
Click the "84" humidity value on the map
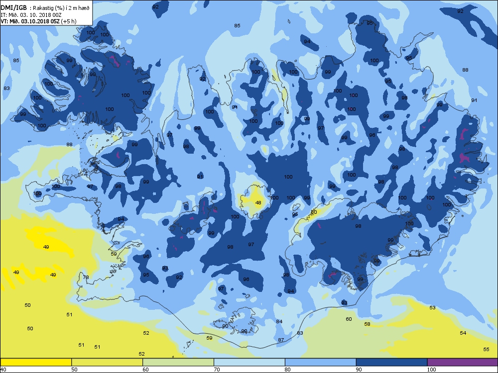pyautogui.click(x=279, y=322)
